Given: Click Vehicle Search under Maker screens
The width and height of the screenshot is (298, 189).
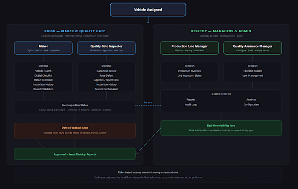Looking at the screenshot, I should pyautogui.click(x=43, y=71).
